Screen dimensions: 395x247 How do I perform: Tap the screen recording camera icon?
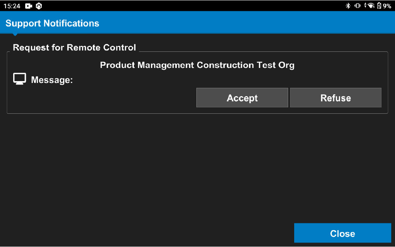click(x=29, y=6)
